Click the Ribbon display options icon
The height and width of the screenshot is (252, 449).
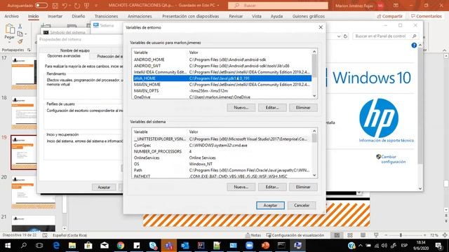coord(396,6)
